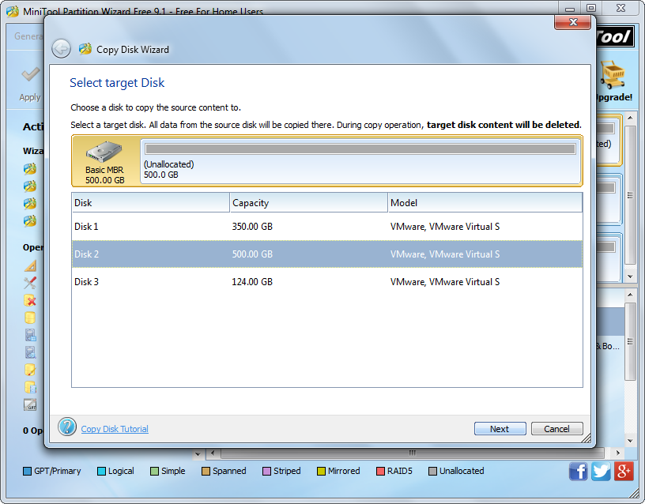The width and height of the screenshot is (645, 504).
Task: Click the Rebuild MBR tools icon
Action: (30, 283)
